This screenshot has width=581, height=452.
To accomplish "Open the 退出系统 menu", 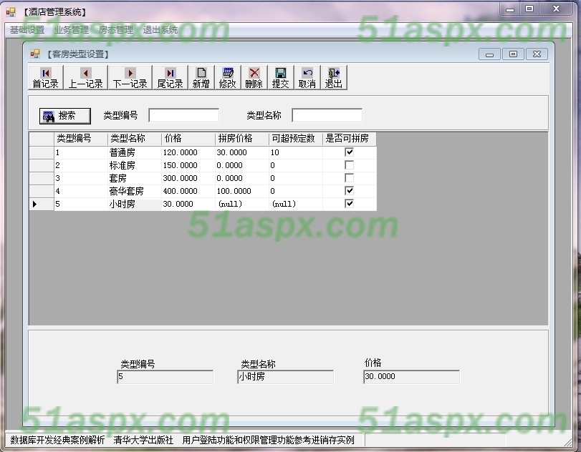I will [160, 30].
